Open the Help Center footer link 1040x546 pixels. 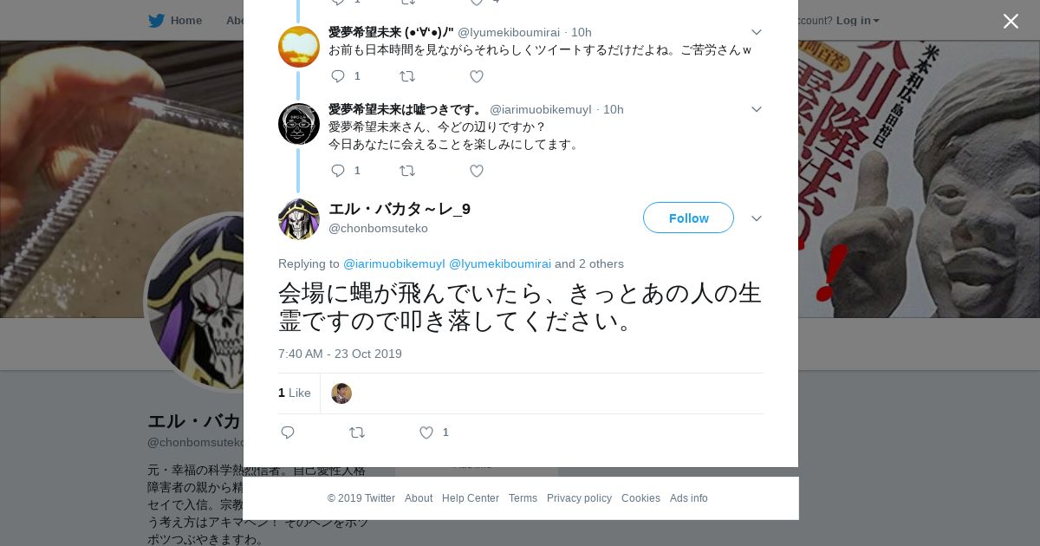click(471, 498)
